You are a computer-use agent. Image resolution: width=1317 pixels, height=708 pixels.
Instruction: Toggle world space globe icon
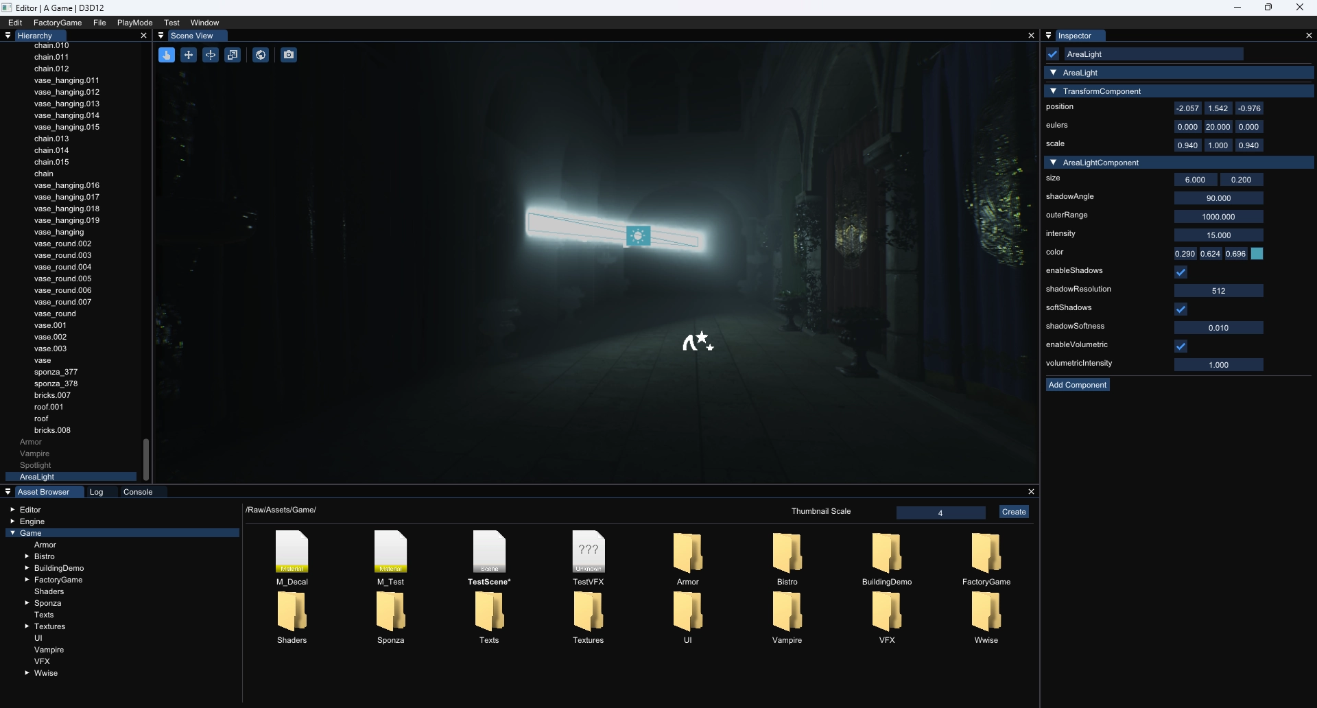[x=261, y=55]
